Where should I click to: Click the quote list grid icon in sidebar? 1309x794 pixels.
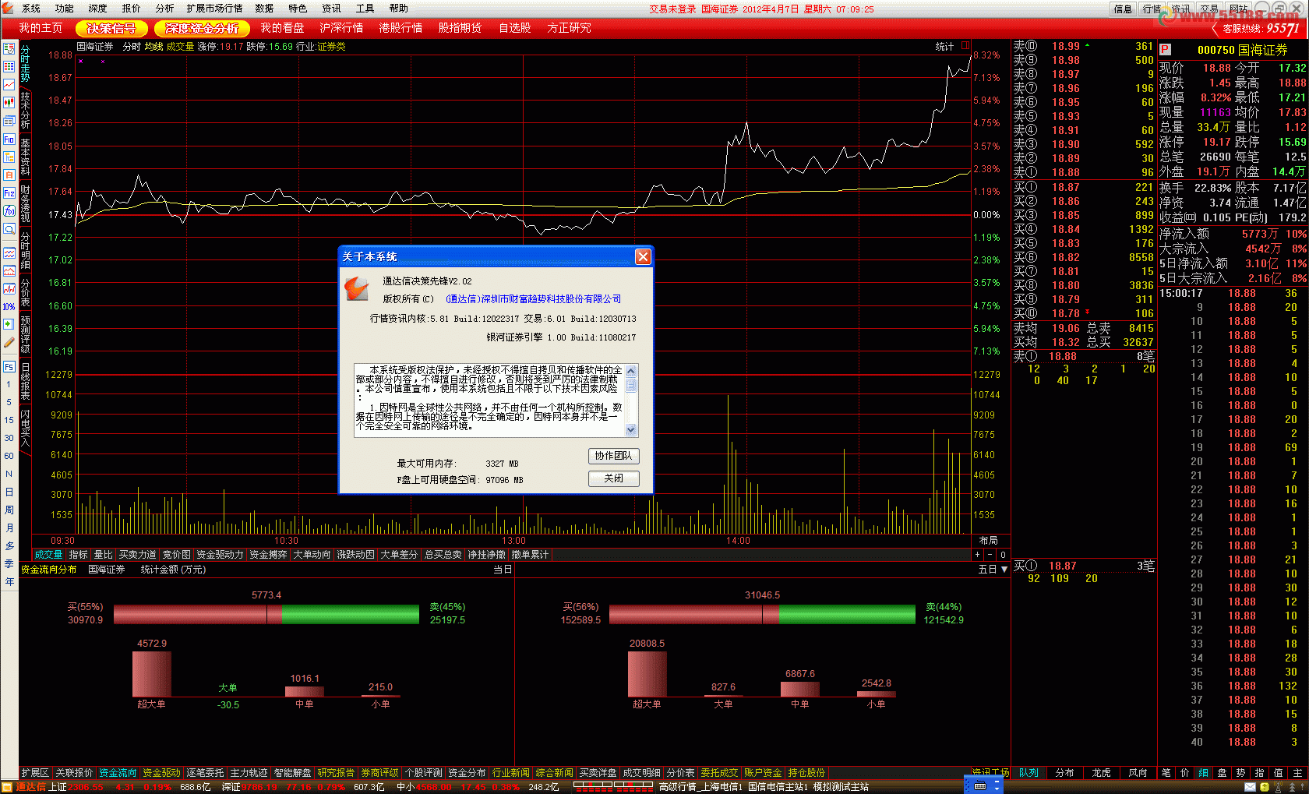(x=9, y=66)
